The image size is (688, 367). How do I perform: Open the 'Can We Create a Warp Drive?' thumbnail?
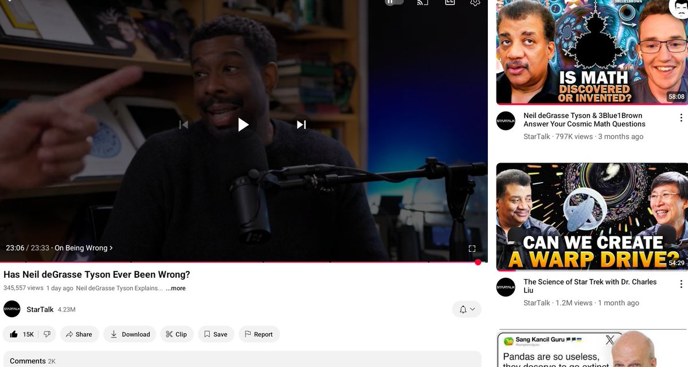(592, 216)
